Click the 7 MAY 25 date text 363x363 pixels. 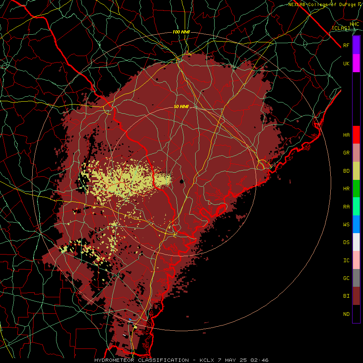pos(233,360)
